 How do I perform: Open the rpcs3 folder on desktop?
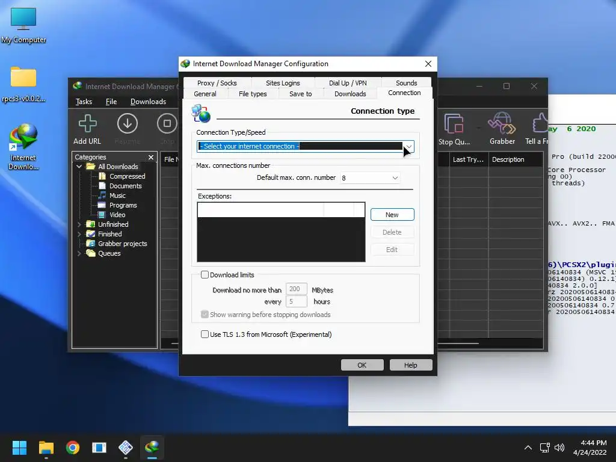pos(23,84)
